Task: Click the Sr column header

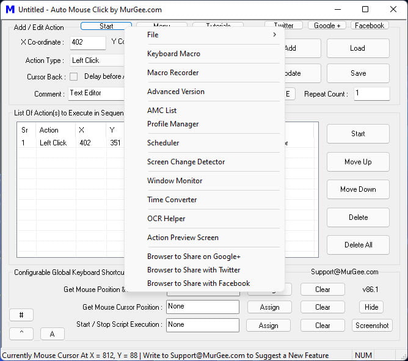Action: tap(27, 130)
